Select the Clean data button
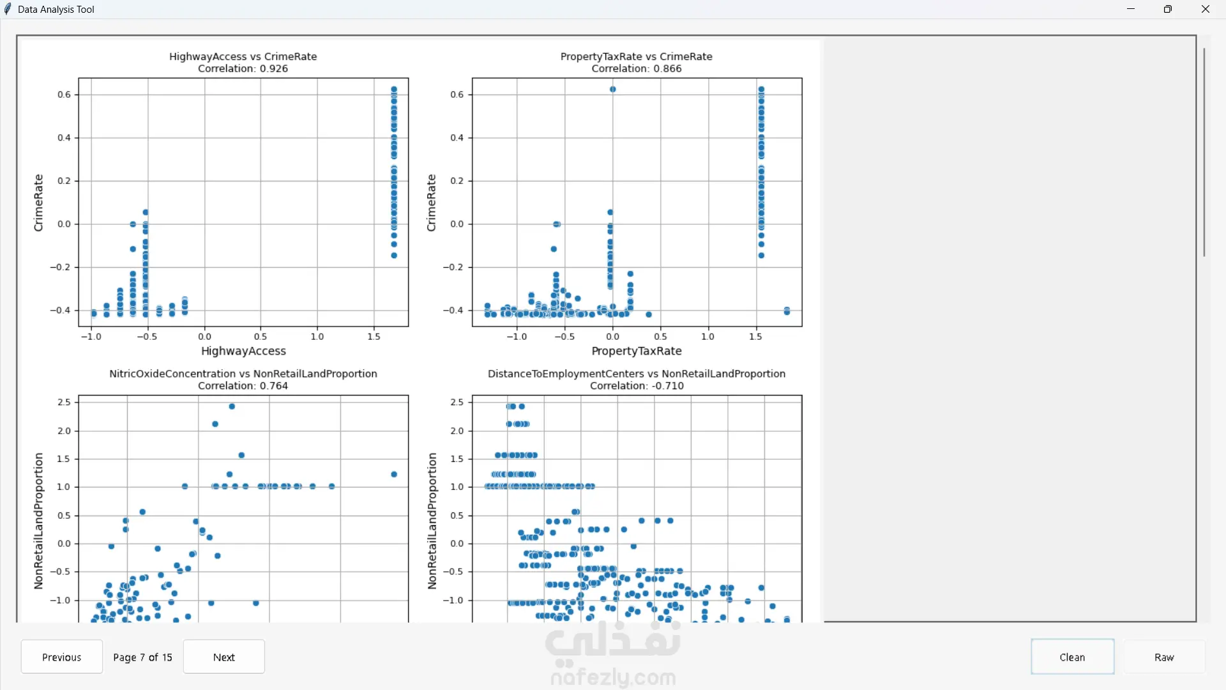The width and height of the screenshot is (1226, 690). [x=1072, y=657]
